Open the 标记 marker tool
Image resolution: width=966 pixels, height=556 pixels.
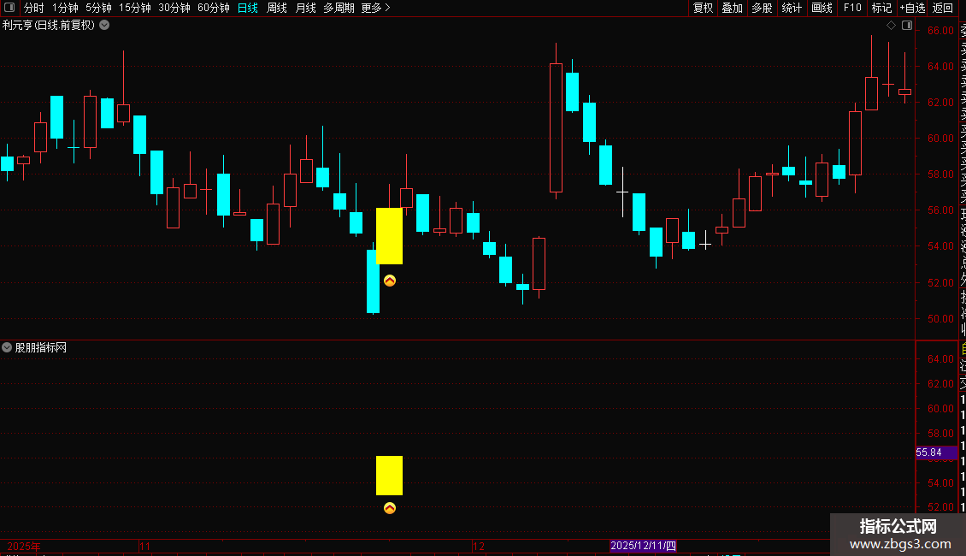pyautogui.click(x=881, y=8)
